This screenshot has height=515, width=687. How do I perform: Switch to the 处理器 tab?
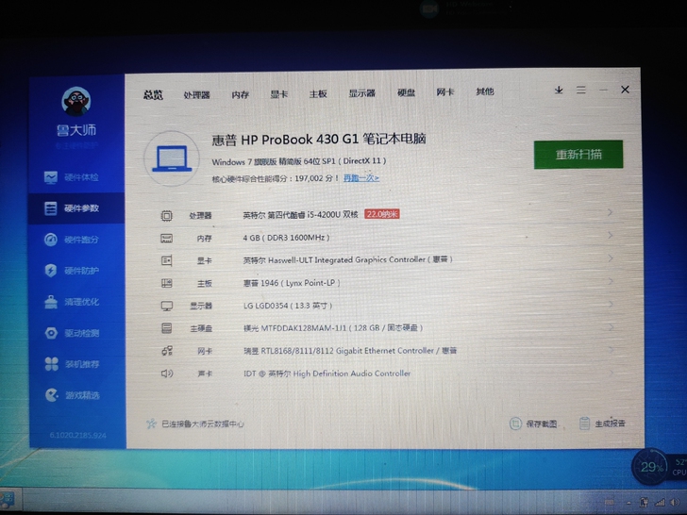coord(196,94)
